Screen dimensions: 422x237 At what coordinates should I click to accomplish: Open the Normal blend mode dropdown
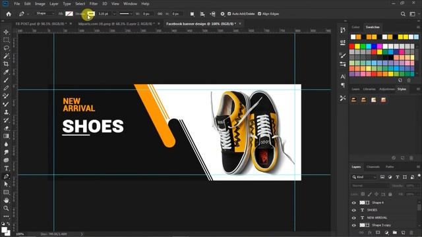coord(369,186)
